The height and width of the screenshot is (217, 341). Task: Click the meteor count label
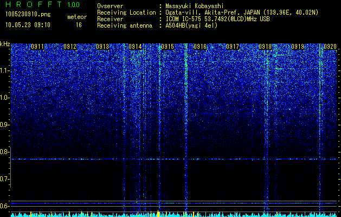[x=77, y=17]
